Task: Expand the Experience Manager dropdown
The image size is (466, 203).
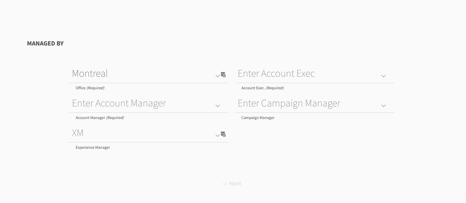Action: tap(218, 135)
